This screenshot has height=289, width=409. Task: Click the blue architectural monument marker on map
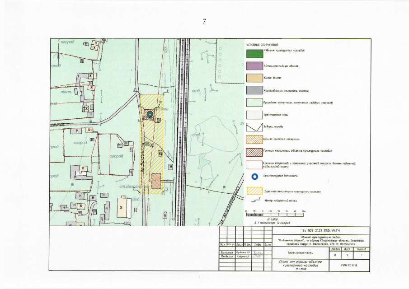(x=150, y=115)
